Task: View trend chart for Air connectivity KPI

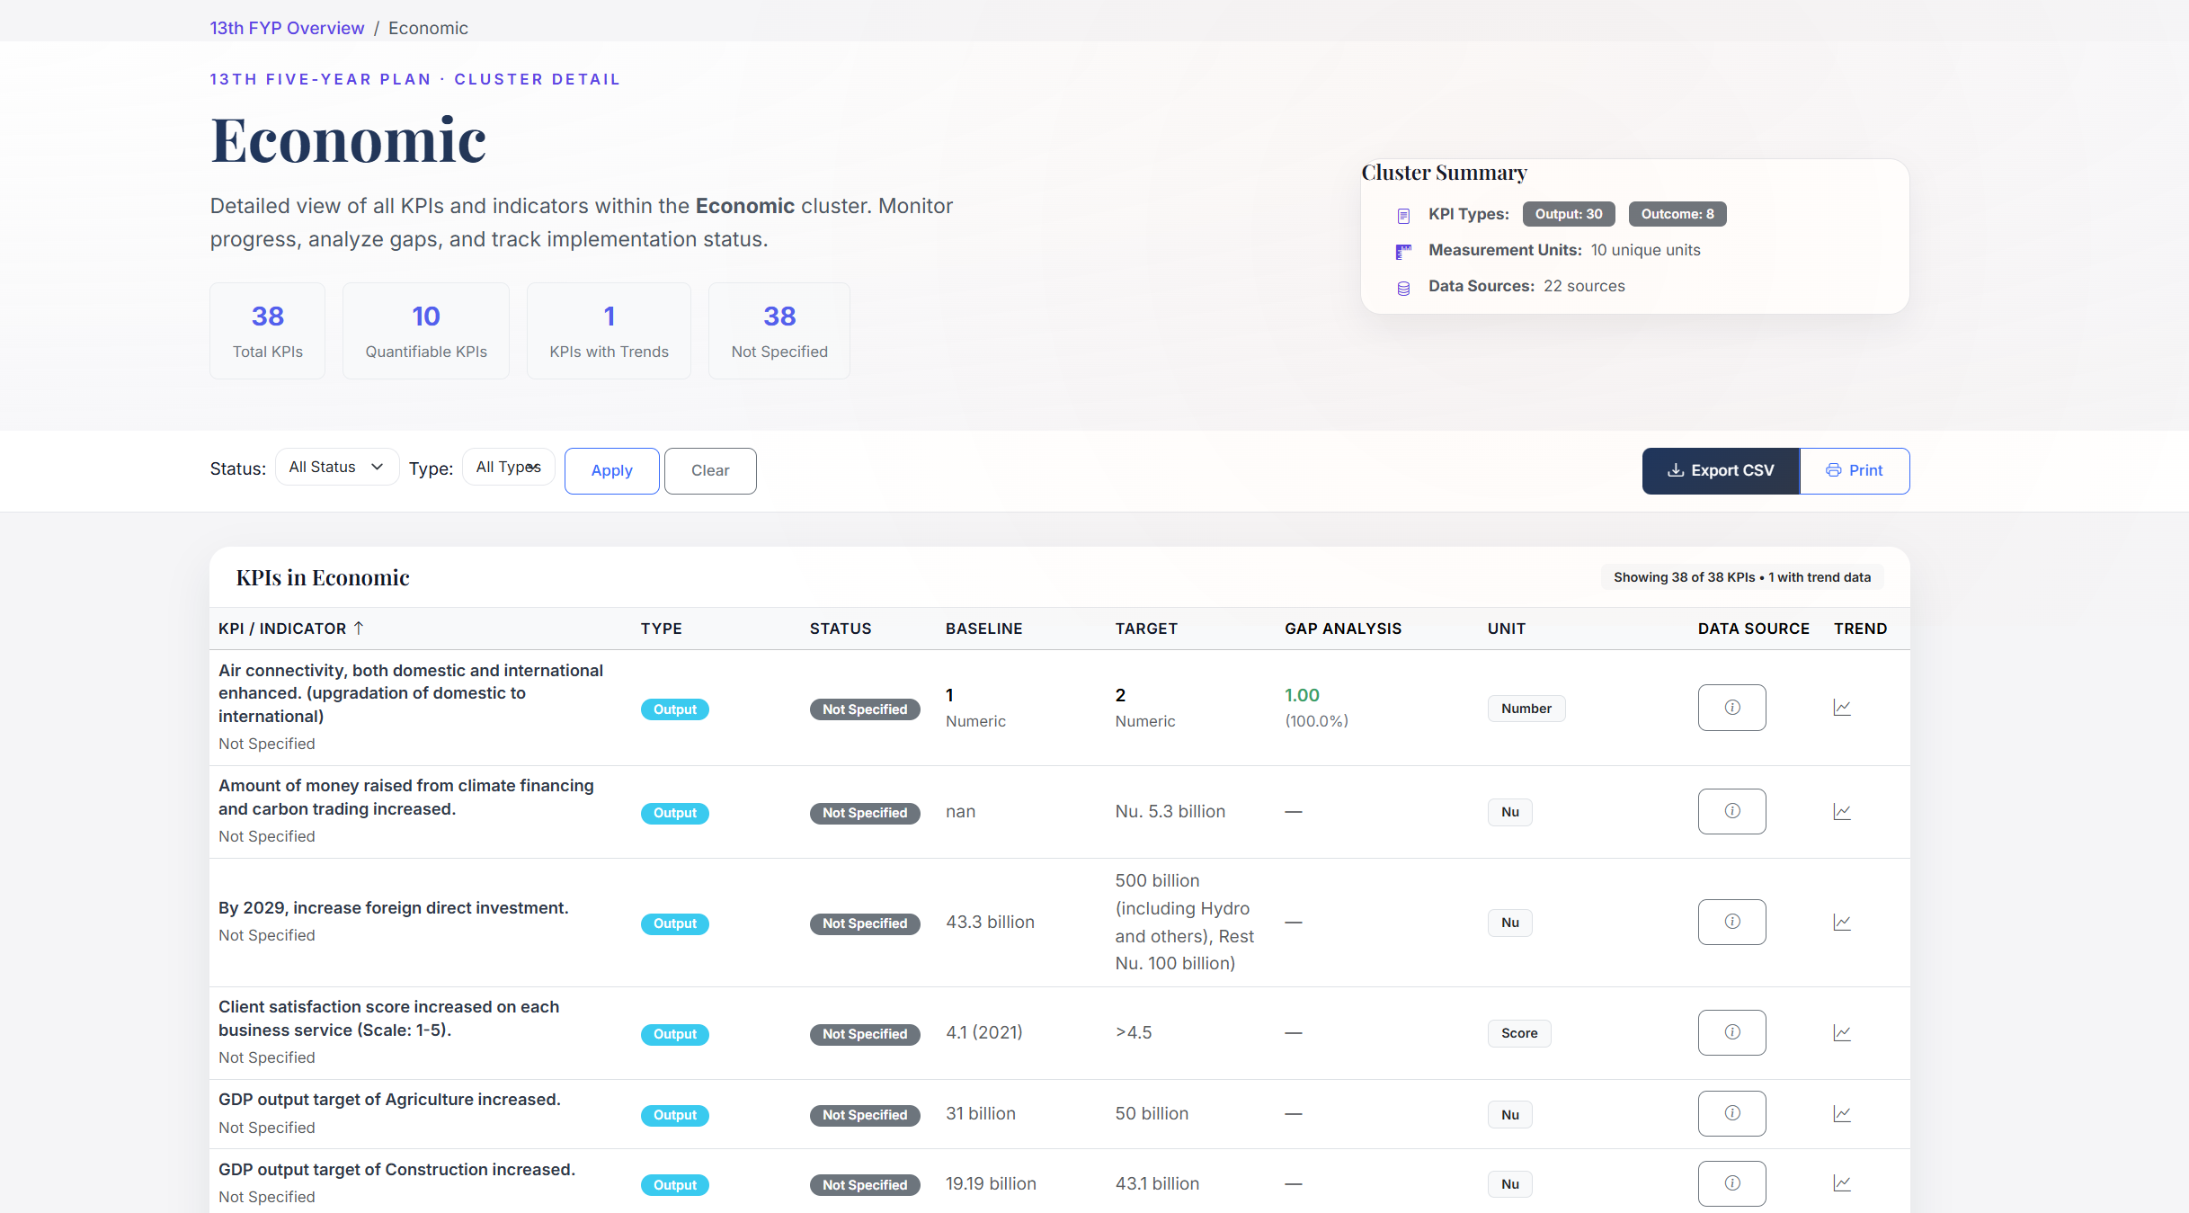Action: pos(1842,708)
